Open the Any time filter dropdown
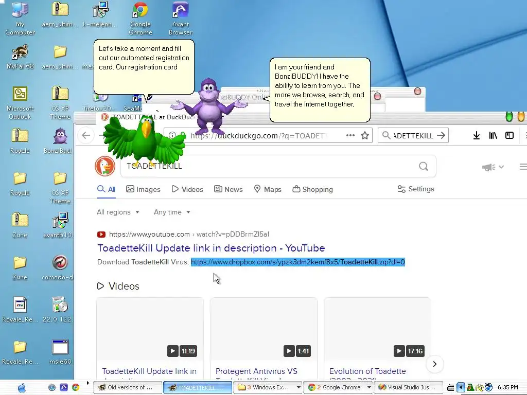The image size is (527, 395). pyautogui.click(x=172, y=212)
